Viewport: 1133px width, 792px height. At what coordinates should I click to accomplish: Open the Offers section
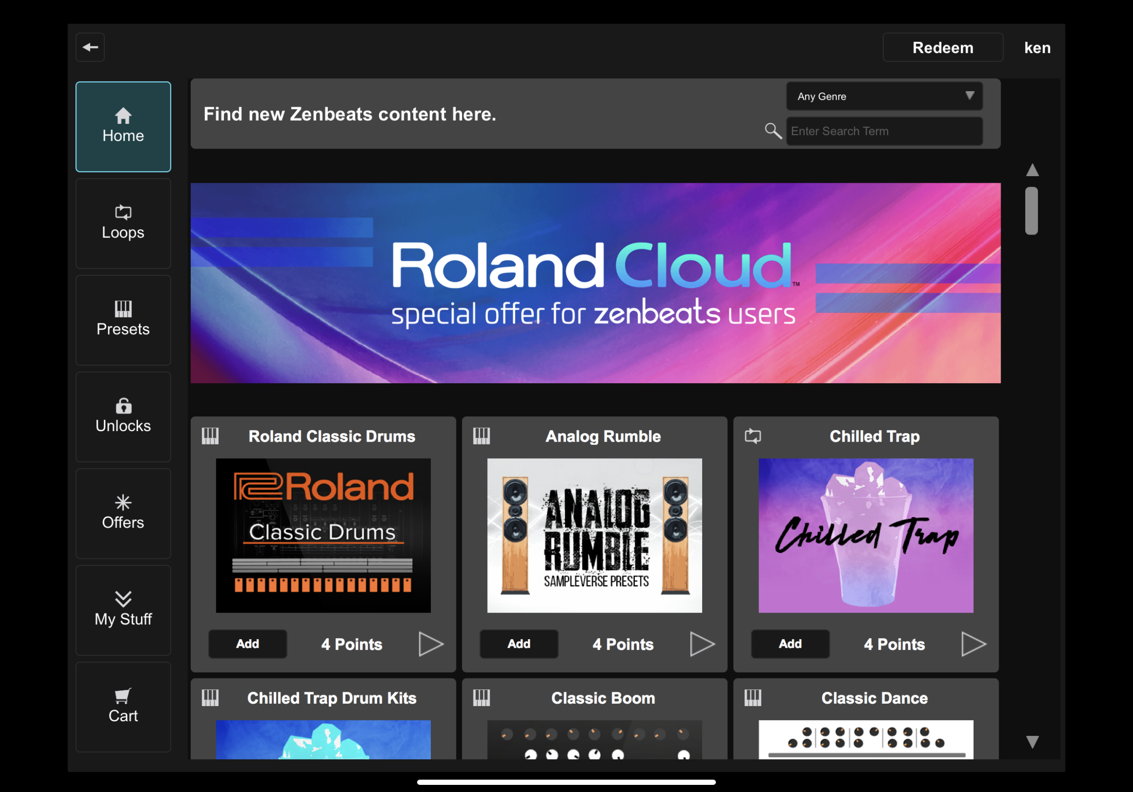point(123,514)
